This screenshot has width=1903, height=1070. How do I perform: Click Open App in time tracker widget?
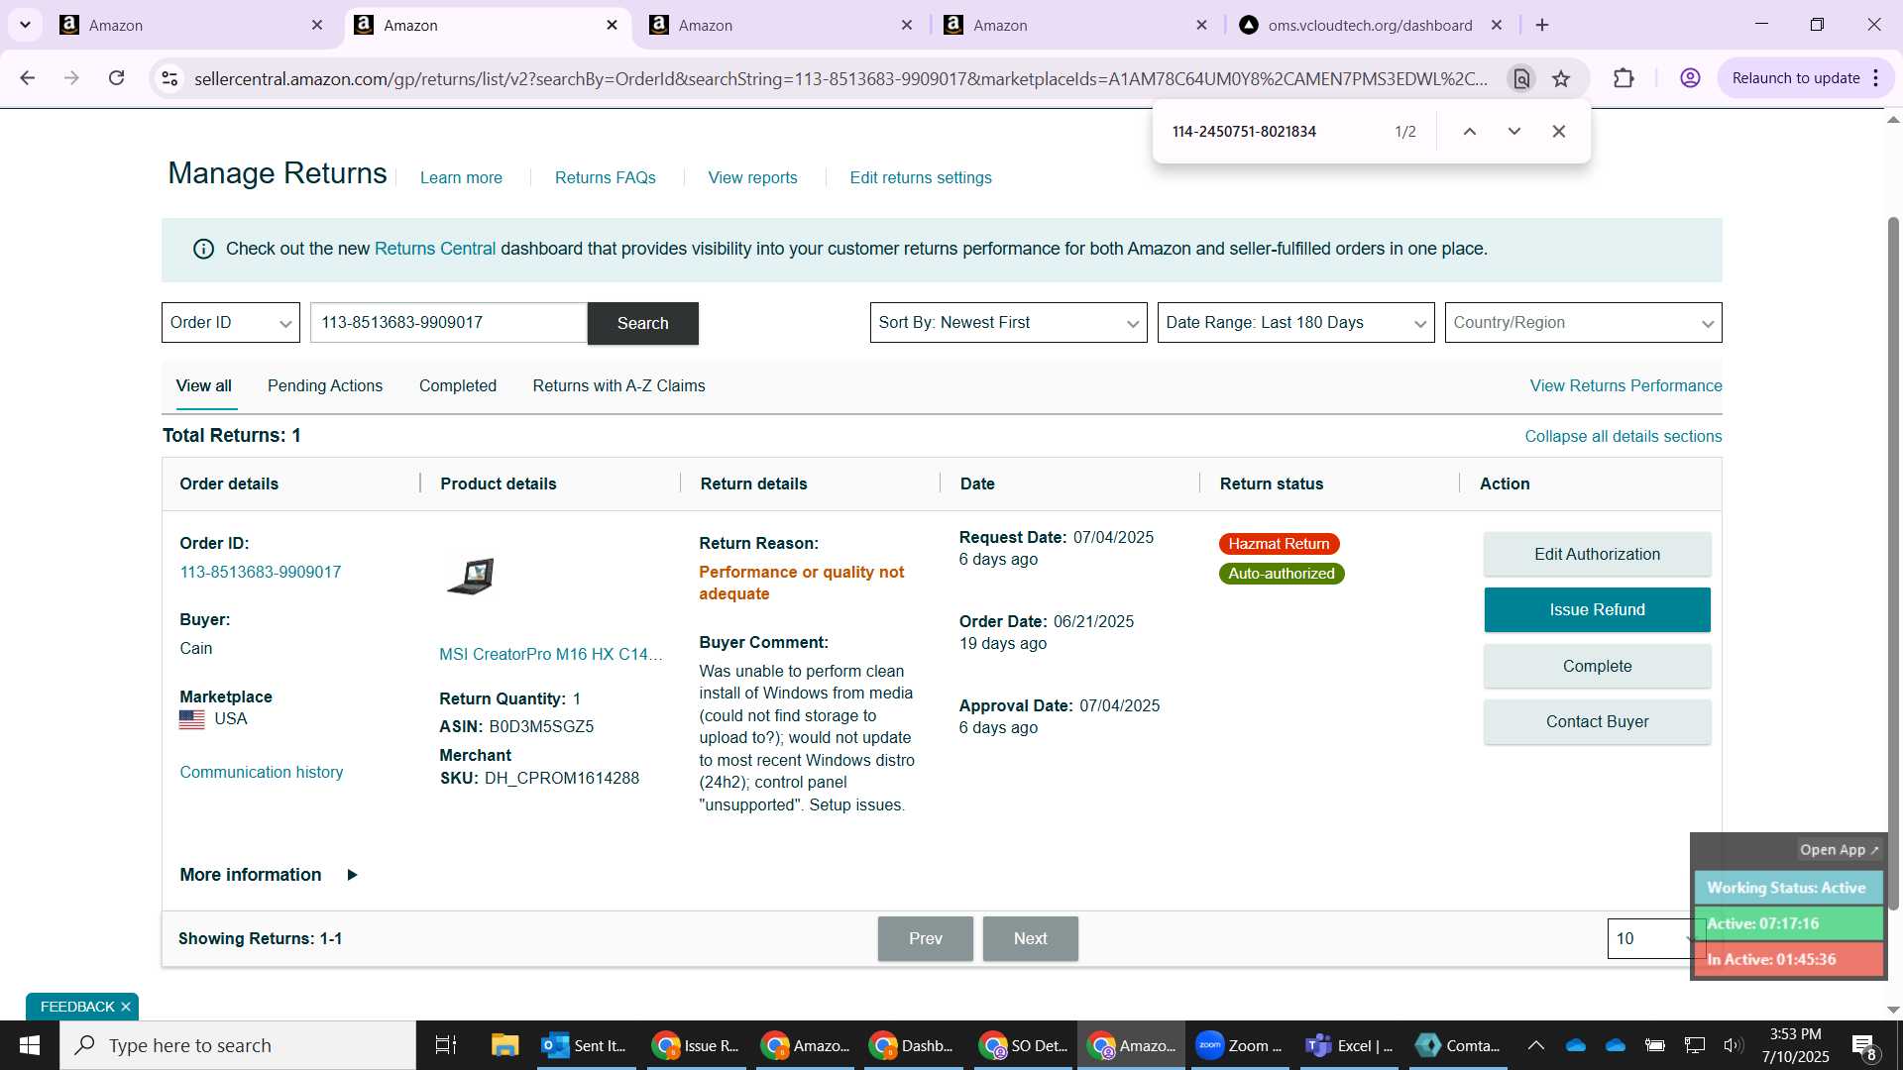click(x=1839, y=850)
